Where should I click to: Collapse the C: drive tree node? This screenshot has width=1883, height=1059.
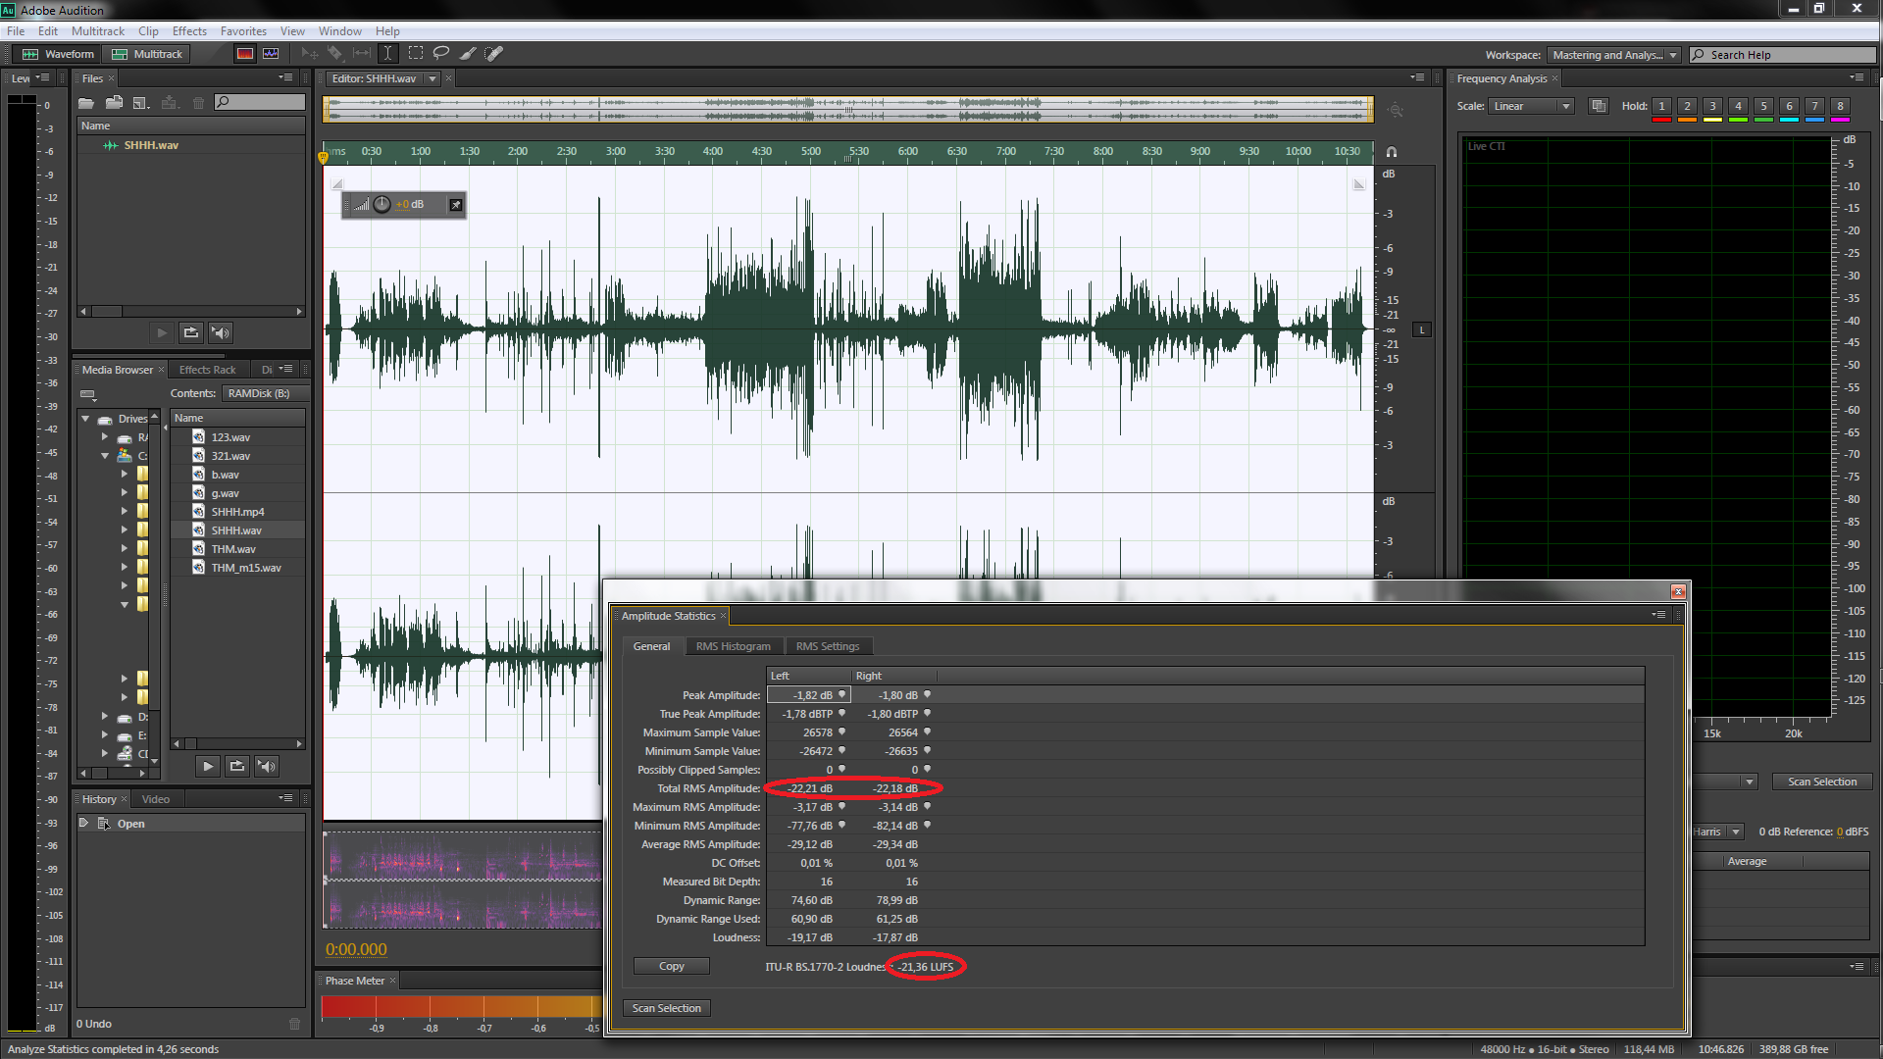(x=105, y=456)
